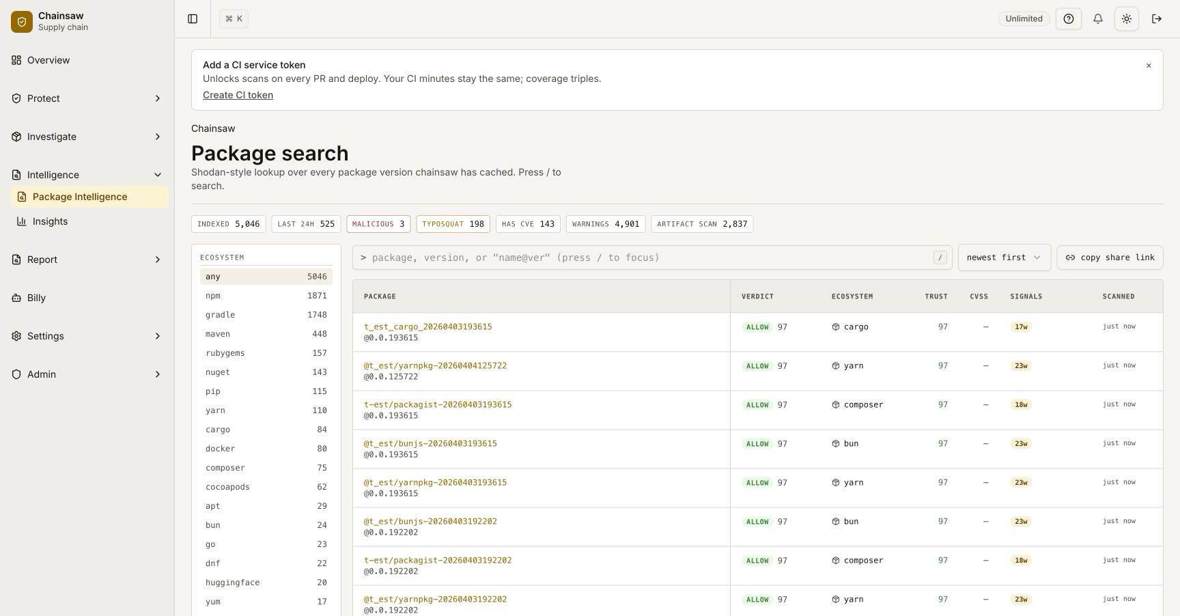Go to Insights in the sidebar
Screen dimensions: 1180x616
coord(90,221)
